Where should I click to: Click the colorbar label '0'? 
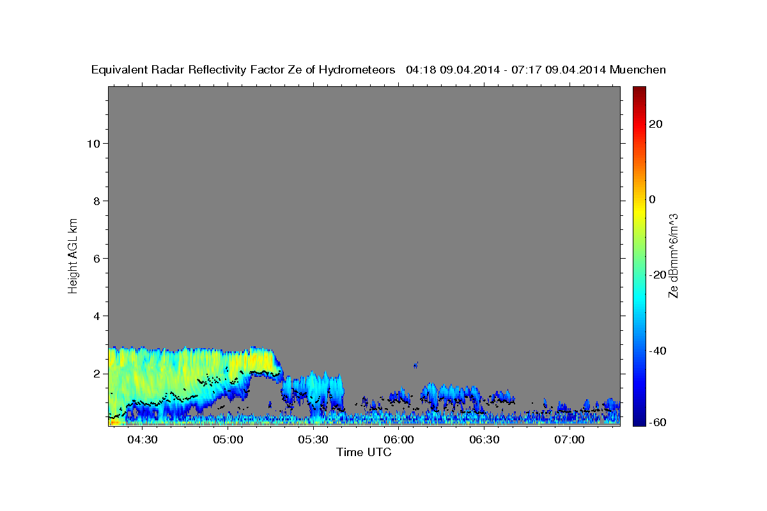tap(653, 199)
